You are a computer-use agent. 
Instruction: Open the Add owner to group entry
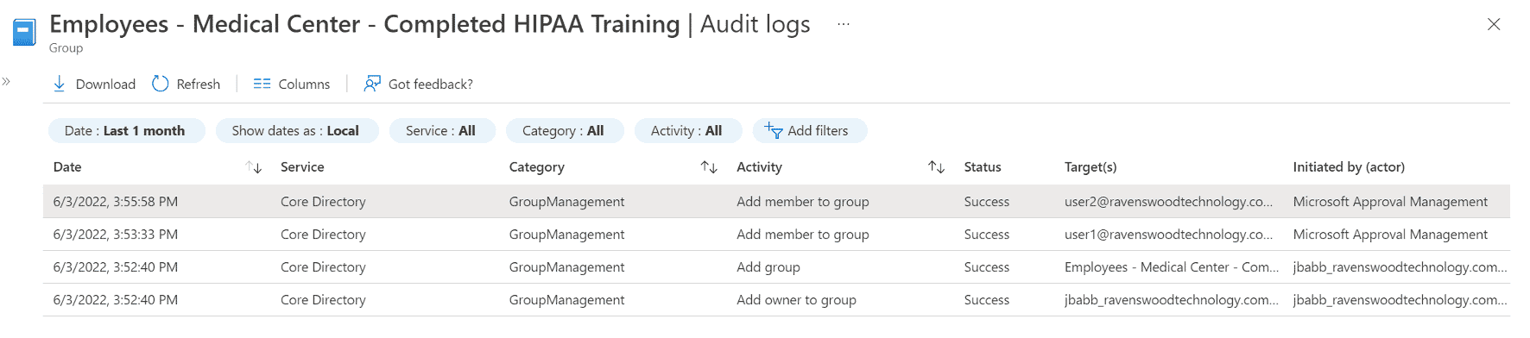click(776, 300)
